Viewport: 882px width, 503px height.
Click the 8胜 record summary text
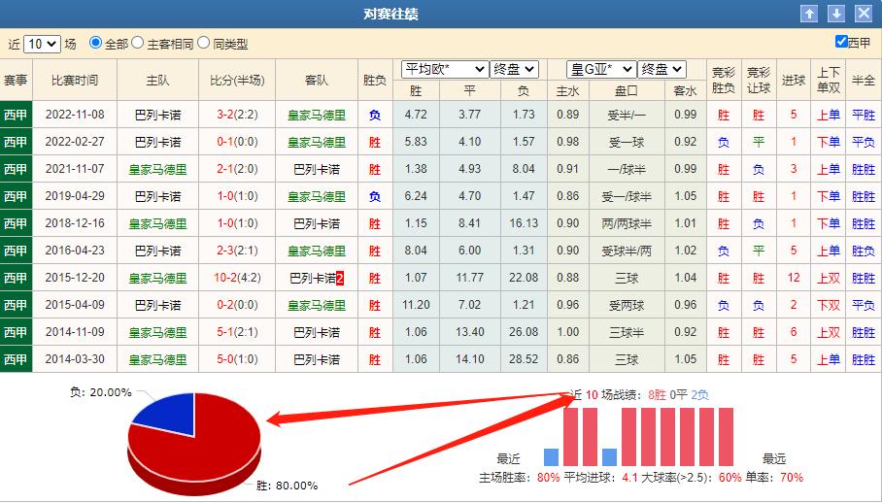coord(657,394)
